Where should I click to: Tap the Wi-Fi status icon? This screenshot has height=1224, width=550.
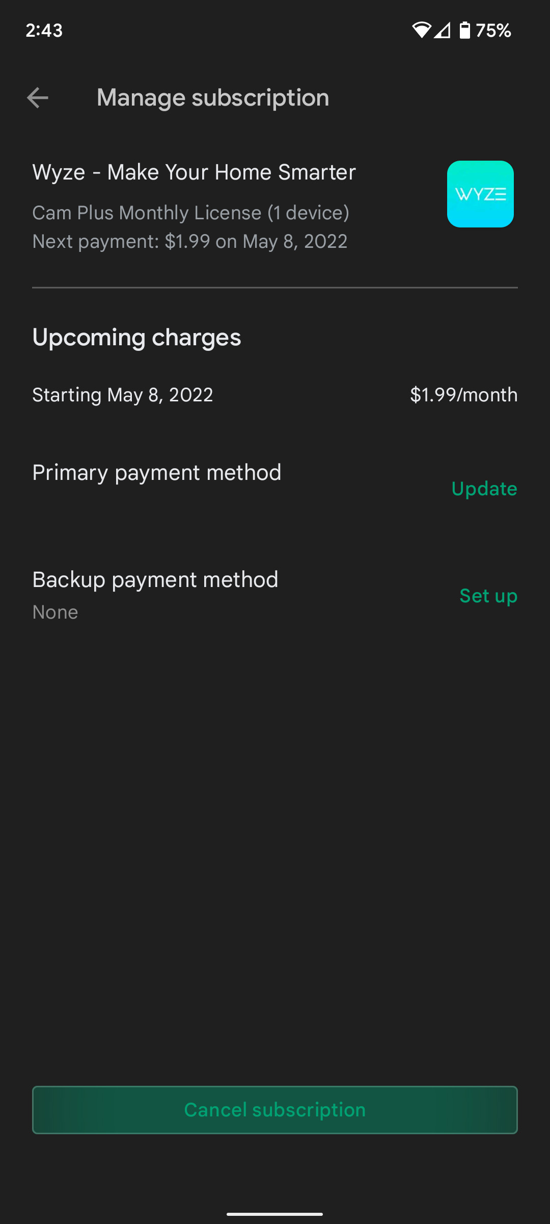tap(421, 30)
